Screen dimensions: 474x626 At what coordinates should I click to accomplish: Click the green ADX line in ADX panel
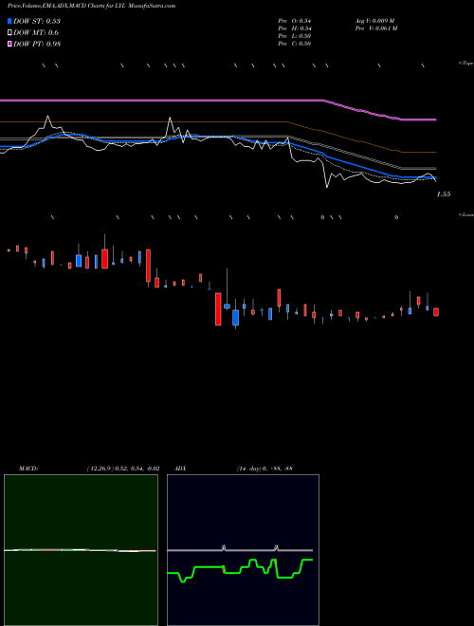click(240, 569)
